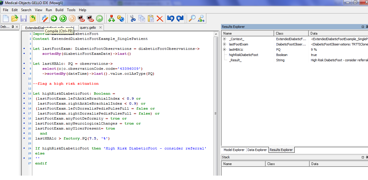Redo the edit with the Redo icon
Screen dimensions: 368x180
(180, 18)
